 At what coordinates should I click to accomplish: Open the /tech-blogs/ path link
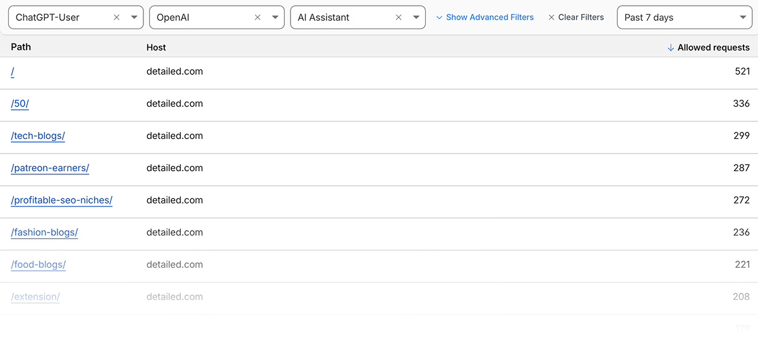click(x=38, y=136)
